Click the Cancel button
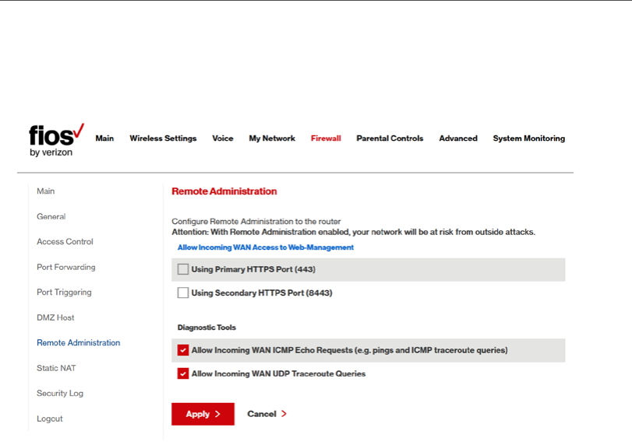The width and height of the screenshot is (632, 445). tap(267, 414)
